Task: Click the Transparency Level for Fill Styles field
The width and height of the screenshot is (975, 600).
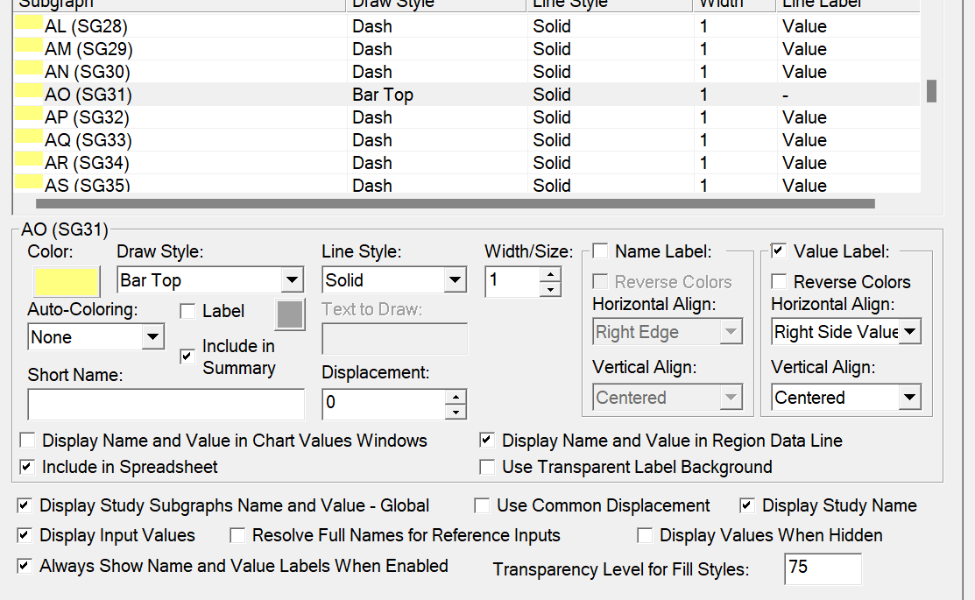Action: click(823, 568)
